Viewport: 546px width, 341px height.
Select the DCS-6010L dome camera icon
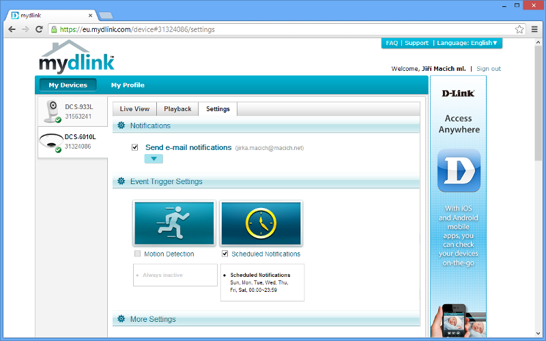pyautogui.click(x=50, y=141)
